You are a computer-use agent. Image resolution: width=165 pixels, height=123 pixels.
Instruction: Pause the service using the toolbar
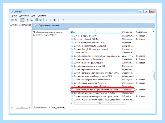coord(59,20)
